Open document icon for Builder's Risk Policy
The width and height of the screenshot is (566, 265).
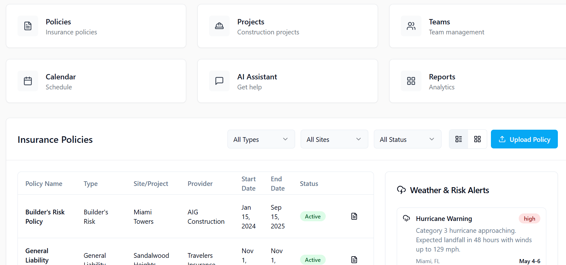click(x=354, y=216)
